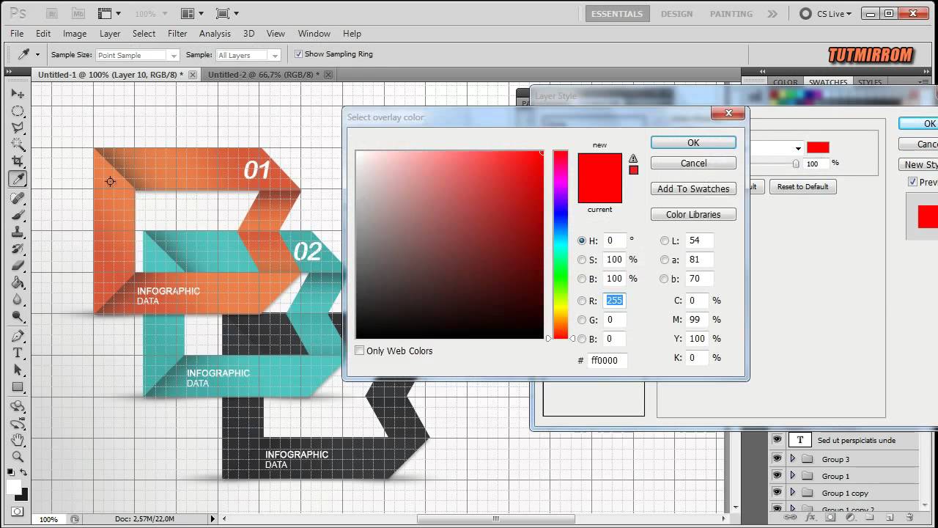938x528 pixels.
Task: Open Color Libraries
Action: (x=693, y=215)
